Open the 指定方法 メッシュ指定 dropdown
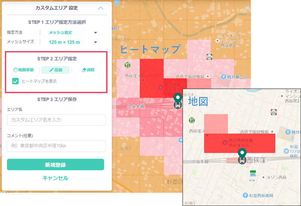 [73, 33]
